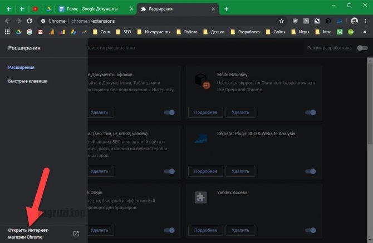Open the Gmail bookmark icon
Viewport: 373px width, 243px height.
point(40,32)
